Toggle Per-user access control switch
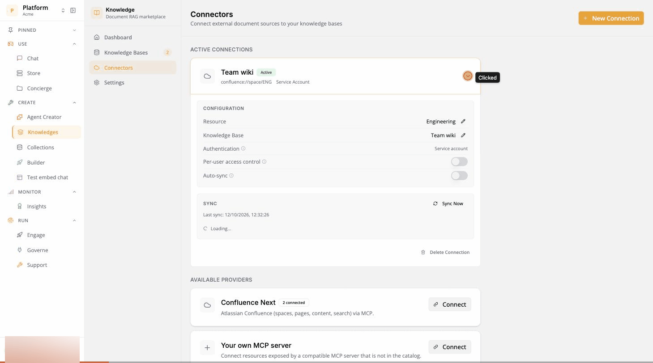653x363 pixels. [459, 162]
